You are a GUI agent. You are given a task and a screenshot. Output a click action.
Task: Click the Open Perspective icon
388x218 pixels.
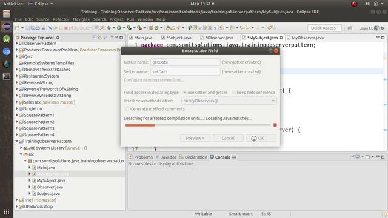[x=350, y=28]
